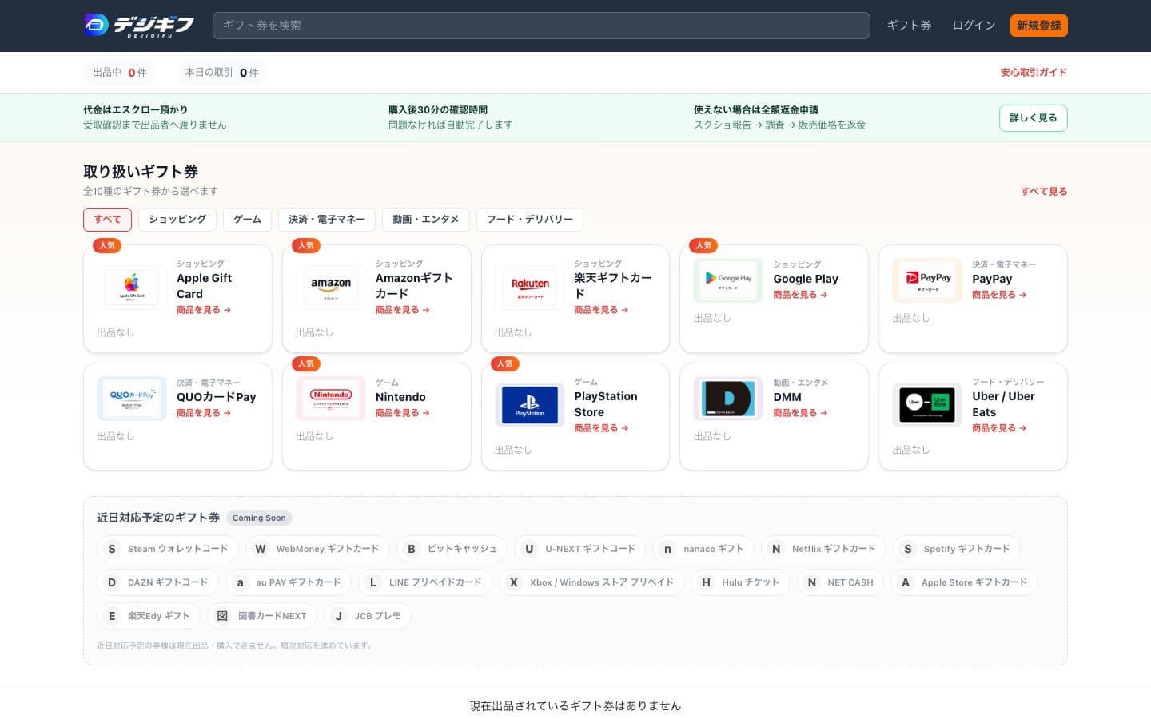Click the Uber Eats logo image

point(927,405)
